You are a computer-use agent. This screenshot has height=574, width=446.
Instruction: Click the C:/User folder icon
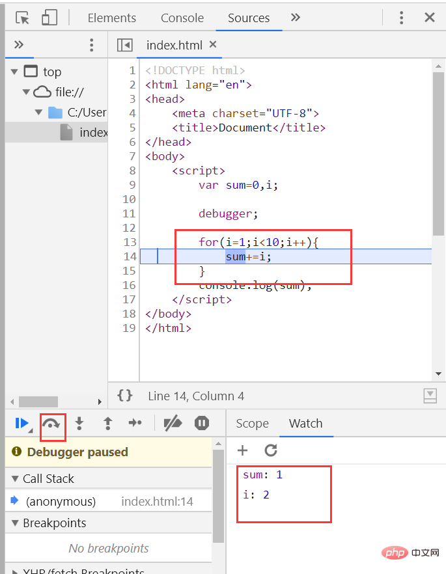55,113
